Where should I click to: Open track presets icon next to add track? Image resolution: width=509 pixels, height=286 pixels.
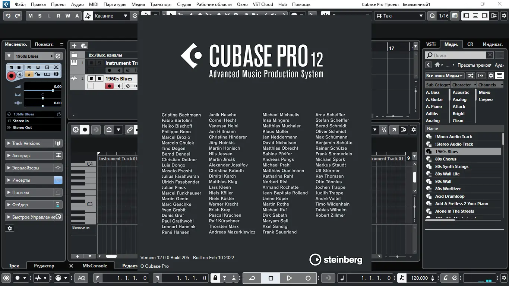(84, 45)
